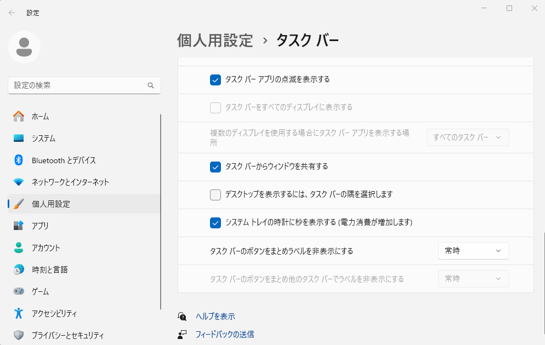
Task: Uncheck タスク バーからウィンドウを共有する
Action: click(215, 167)
